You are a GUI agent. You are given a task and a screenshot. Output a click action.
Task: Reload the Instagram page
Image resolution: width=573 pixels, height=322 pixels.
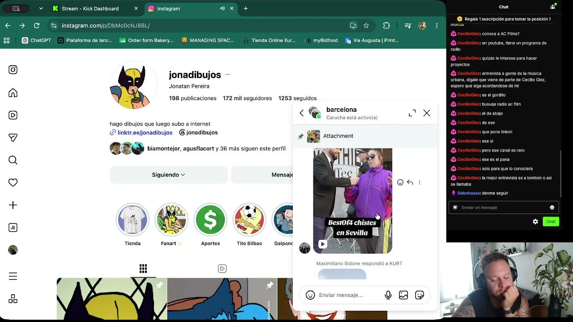tap(37, 25)
